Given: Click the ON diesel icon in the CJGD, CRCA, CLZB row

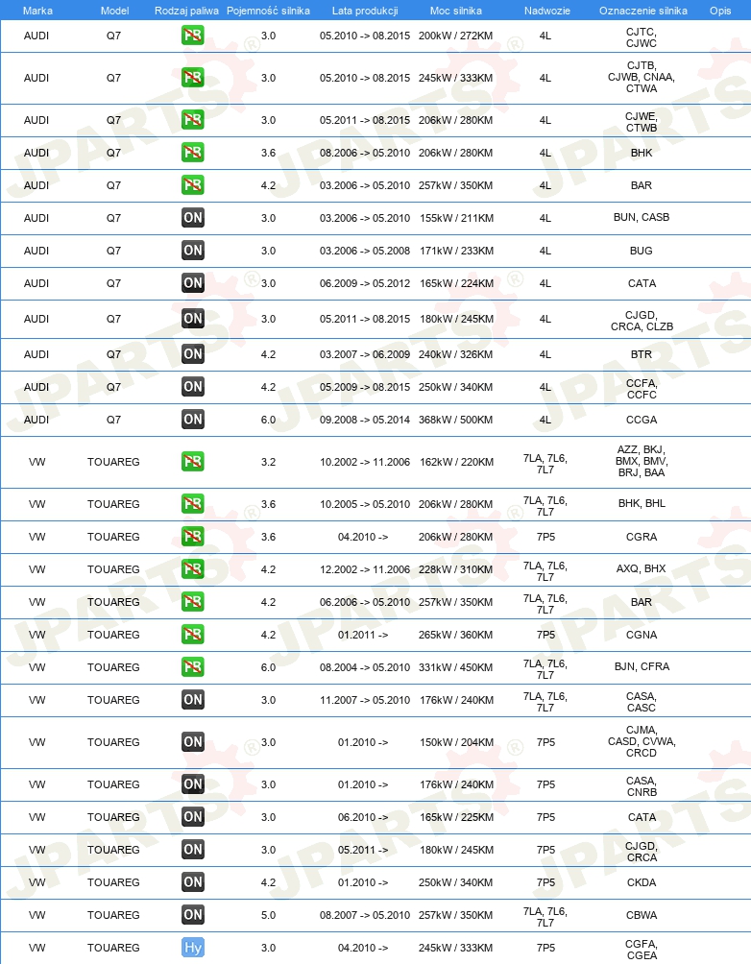Looking at the screenshot, I should [192, 319].
